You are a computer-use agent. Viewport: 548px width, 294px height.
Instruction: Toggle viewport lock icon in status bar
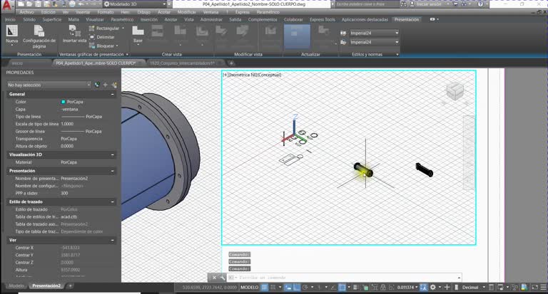coord(383,288)
